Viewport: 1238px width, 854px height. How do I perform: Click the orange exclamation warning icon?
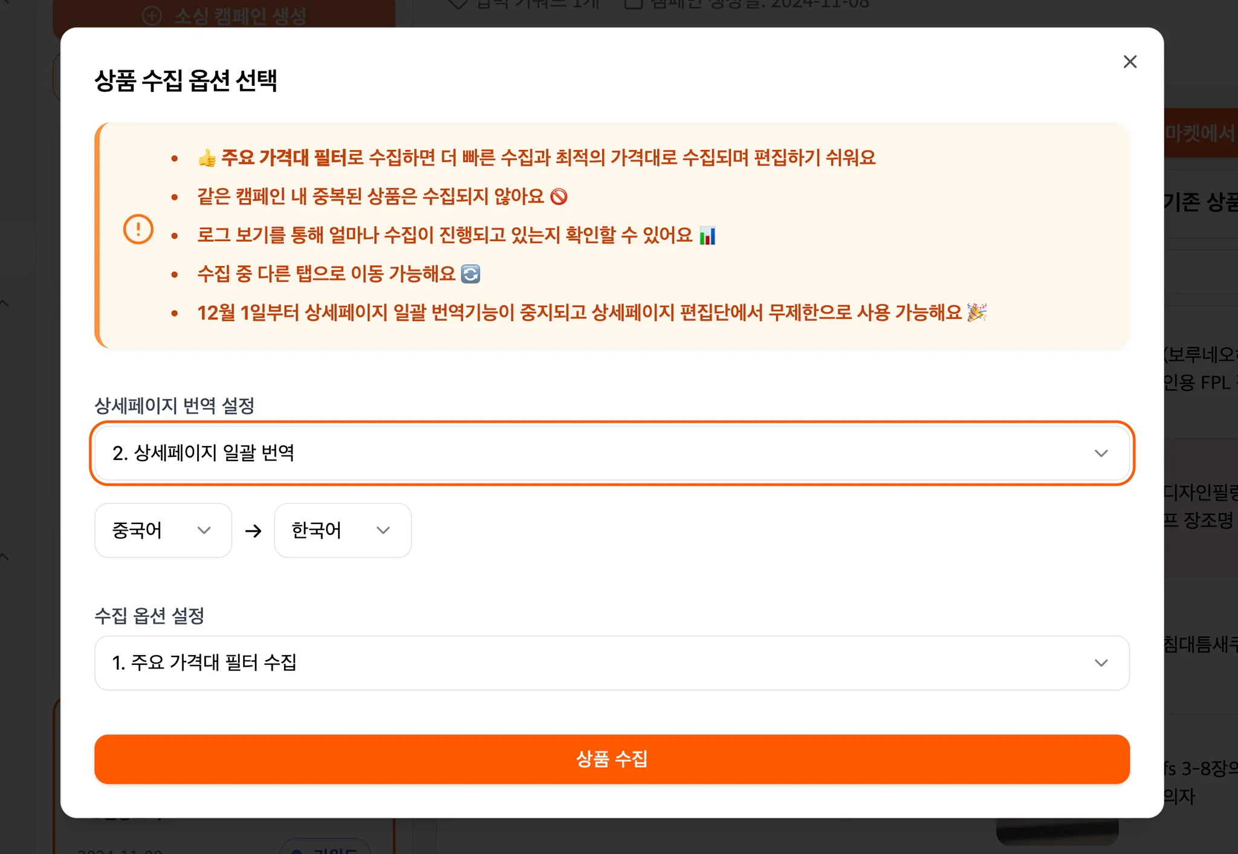click(x=138, y=230)
